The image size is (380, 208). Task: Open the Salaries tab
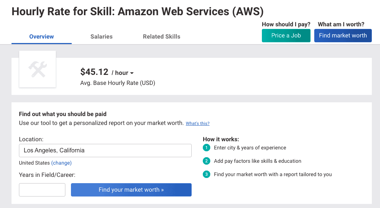point(101,37)
